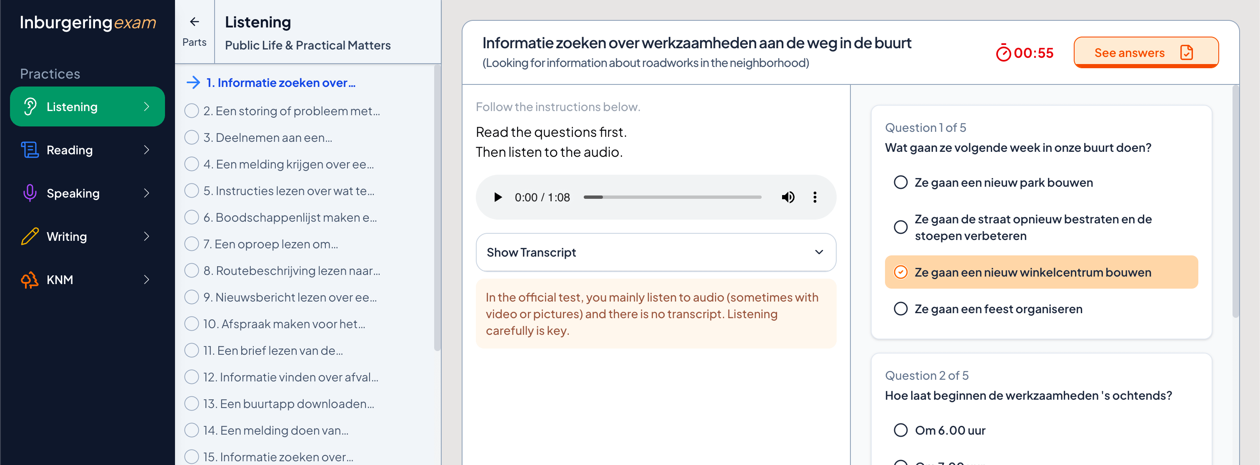Click the KNM tree icon
This screenshot has width=1260, height=465.
(x=30, y=280)
